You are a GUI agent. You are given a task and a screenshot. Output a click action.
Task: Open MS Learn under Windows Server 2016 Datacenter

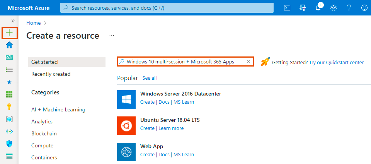click(184, 102)
